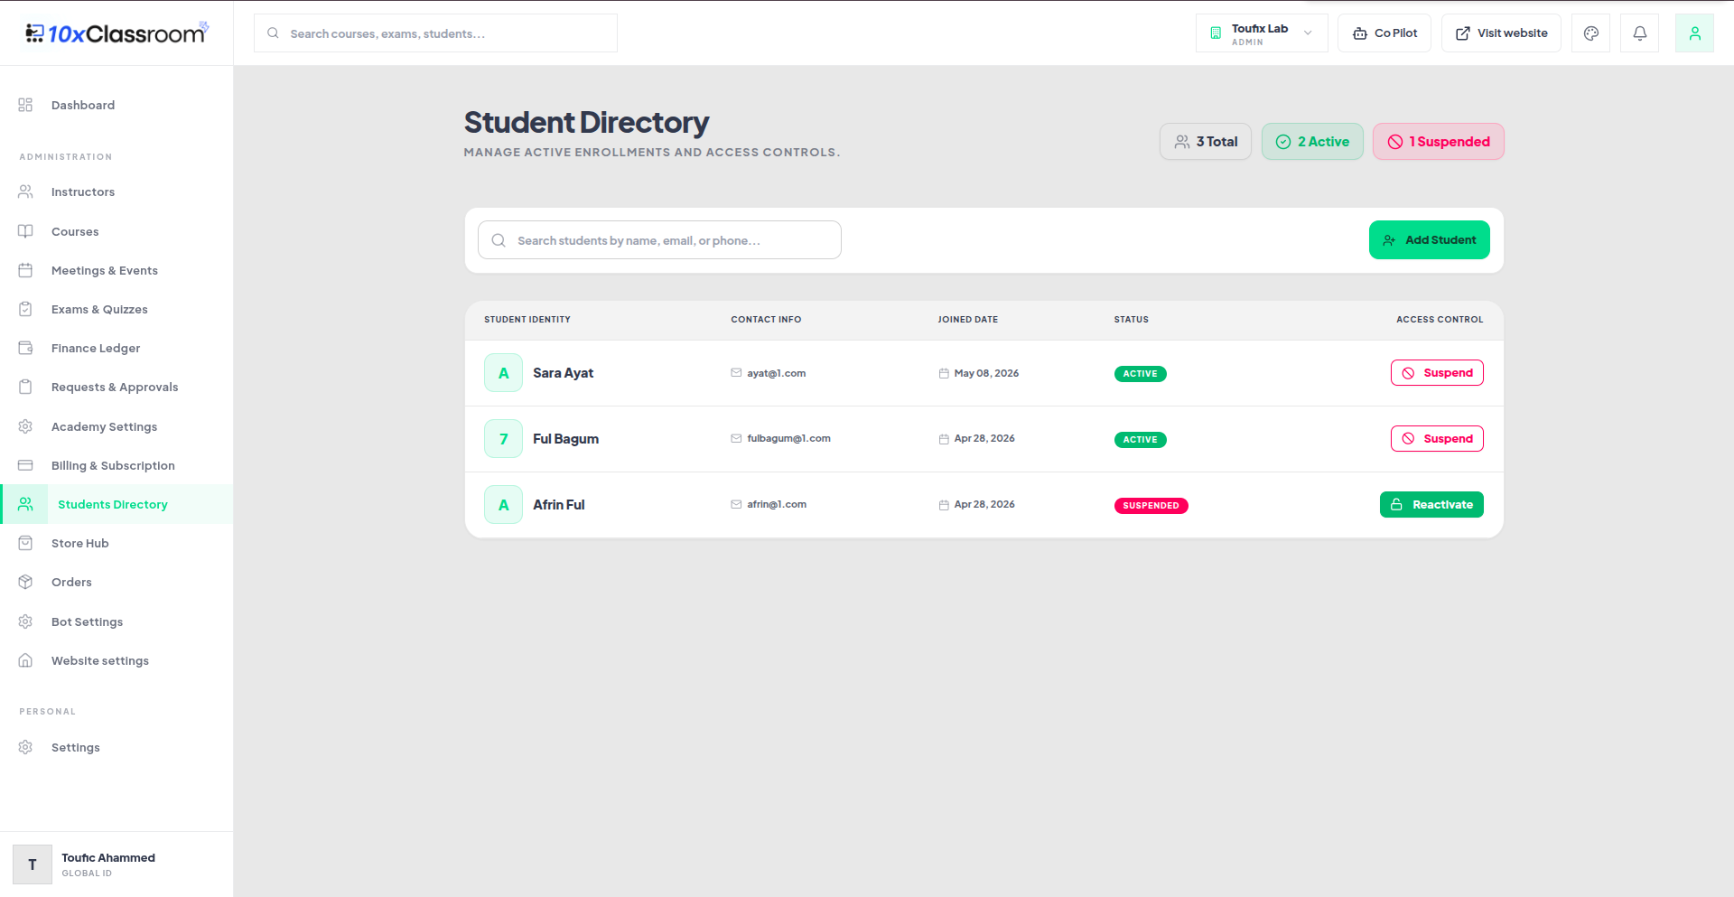Screen dimensions: 1734x897
Task: Open personal Settings in sidebar
Action: coord(76,747)
